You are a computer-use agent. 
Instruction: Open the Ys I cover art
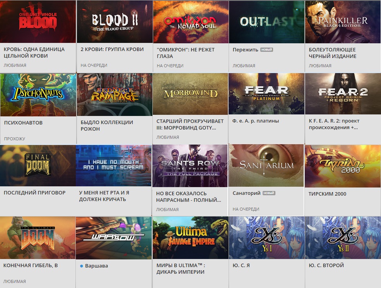coord(267,238)
